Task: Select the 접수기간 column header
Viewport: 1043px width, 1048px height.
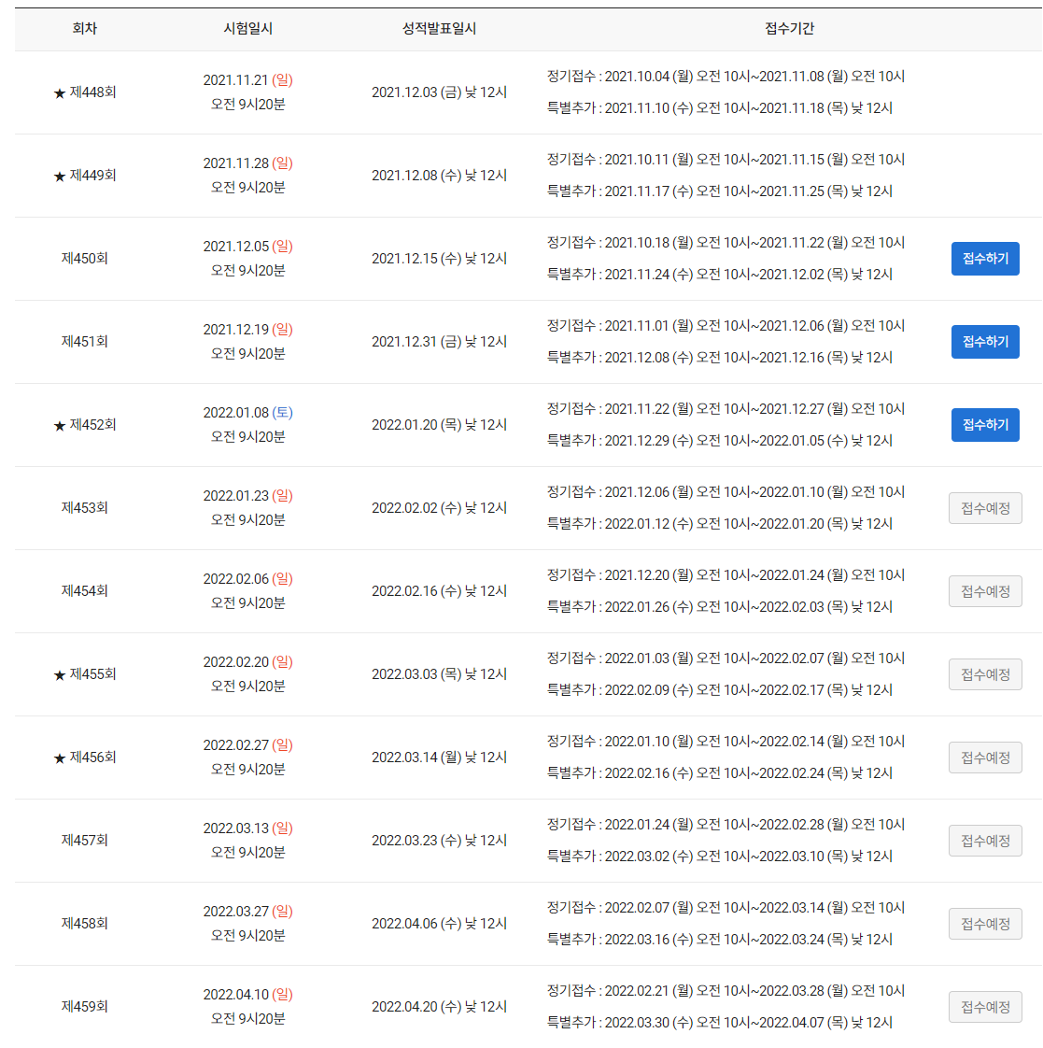Action: click(x=789, y=29)
